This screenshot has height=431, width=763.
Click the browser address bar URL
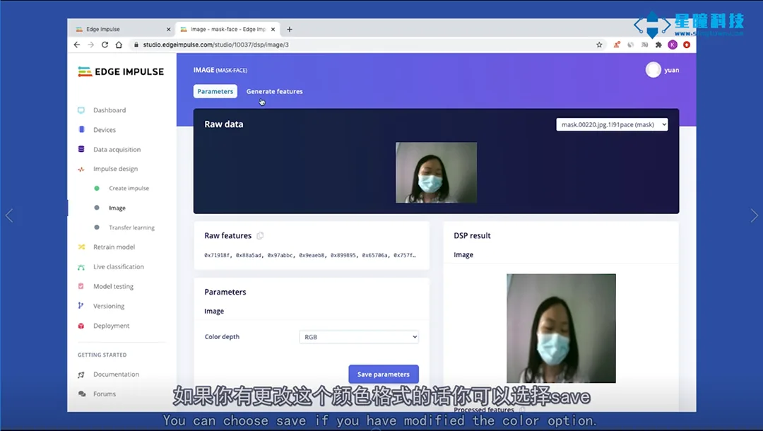pos(215,45)
